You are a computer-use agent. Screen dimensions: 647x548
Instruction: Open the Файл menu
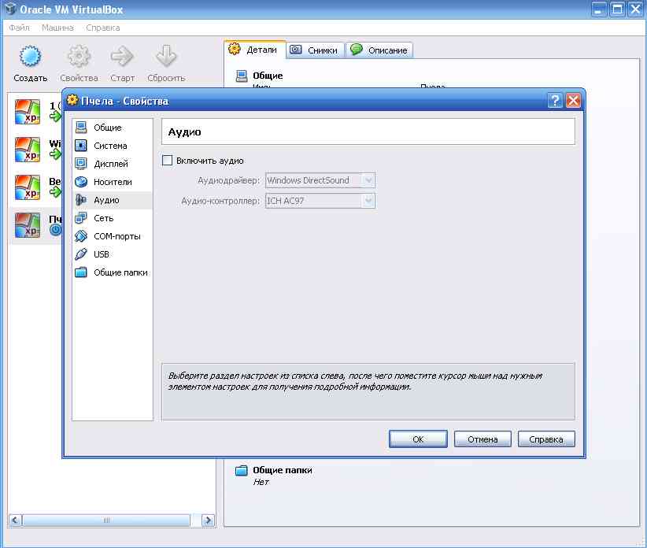click(20, 28)
